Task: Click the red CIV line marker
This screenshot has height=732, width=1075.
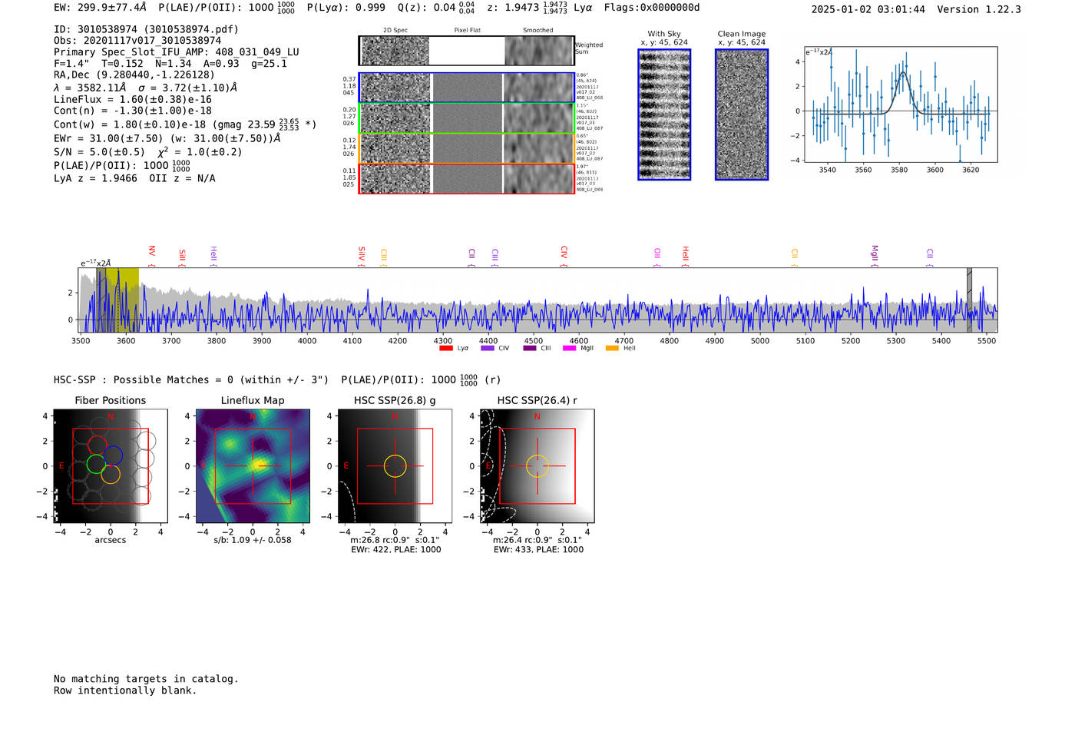Action: tap(564, 256)
